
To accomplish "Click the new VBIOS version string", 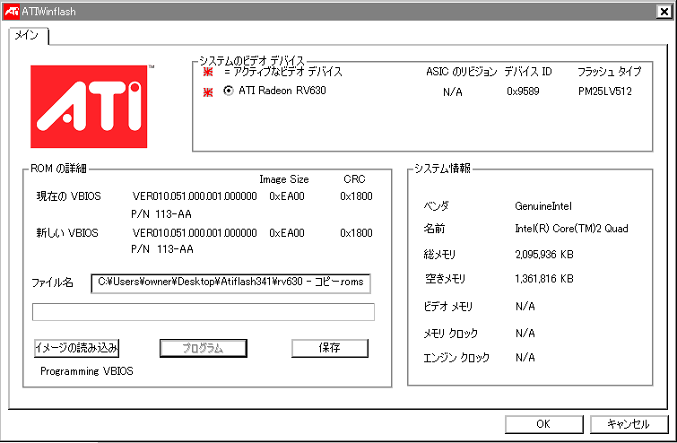I will (195, 233).
